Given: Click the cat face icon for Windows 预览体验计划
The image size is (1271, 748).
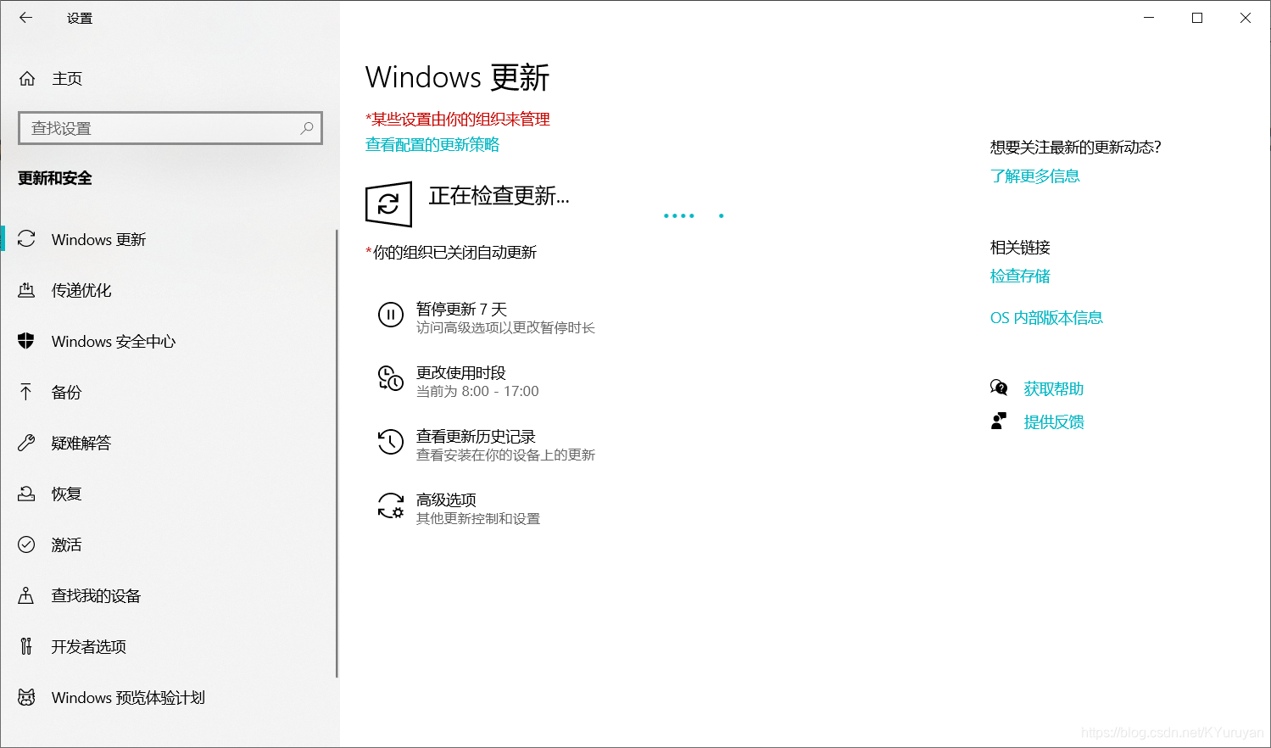Looking at the screenshot, I should coord(26,697).
